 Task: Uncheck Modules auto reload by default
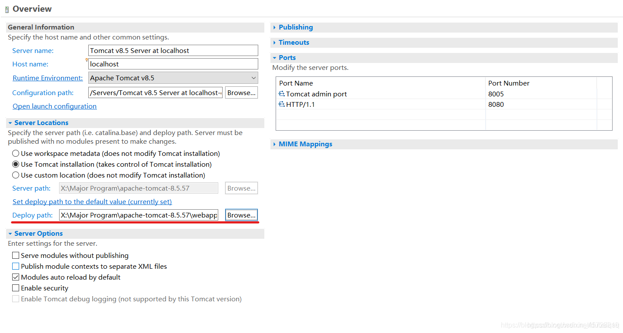[x=16, y=277]
